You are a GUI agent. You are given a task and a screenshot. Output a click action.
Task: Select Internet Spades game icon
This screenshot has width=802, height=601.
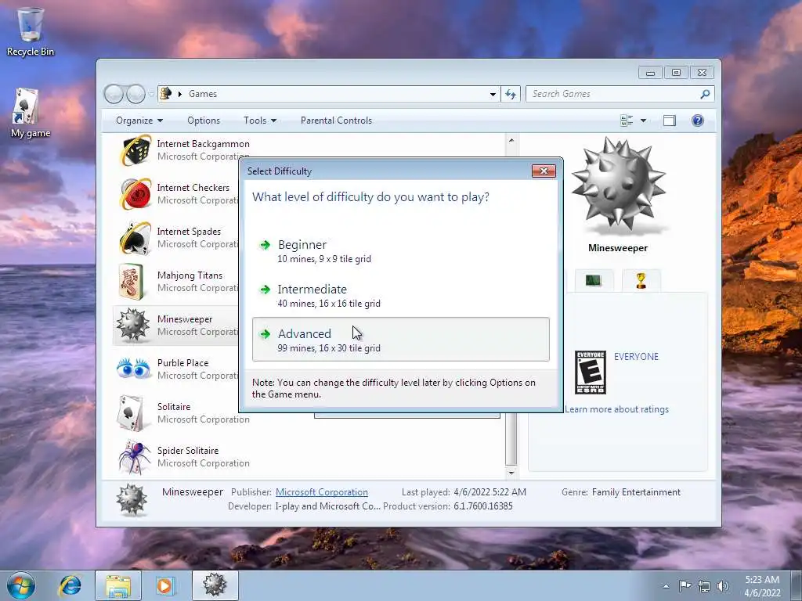click(x=135, y=238)
